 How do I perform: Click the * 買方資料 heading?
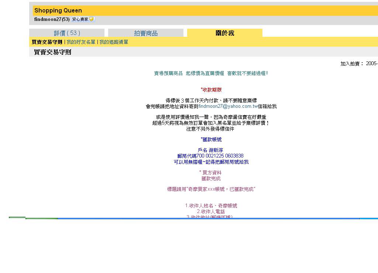210,173
